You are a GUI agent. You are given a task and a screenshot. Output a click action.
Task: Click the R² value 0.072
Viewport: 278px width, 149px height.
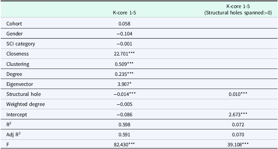point(234,125)
